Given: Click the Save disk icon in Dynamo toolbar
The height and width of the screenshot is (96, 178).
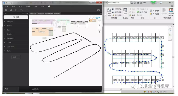Looking at the screenshot, I should (x=16, y=10).
